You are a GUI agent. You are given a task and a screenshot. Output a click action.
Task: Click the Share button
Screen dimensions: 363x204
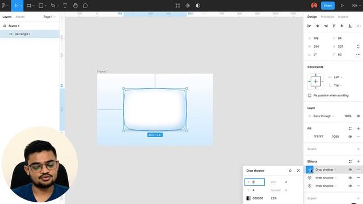[x=328, y=6]
